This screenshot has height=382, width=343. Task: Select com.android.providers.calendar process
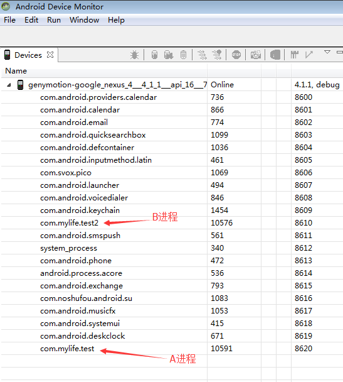pos(171,97)
